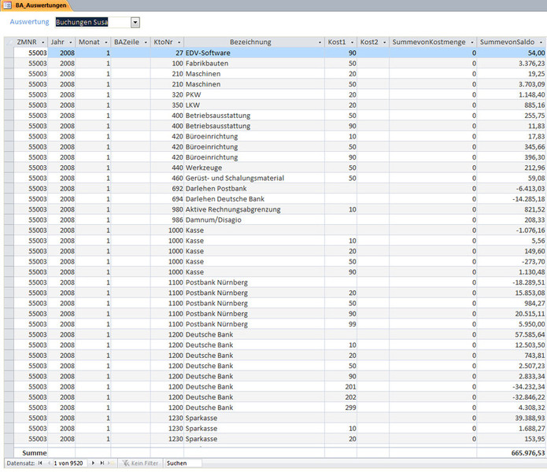Click the Suchen search box
Image resolution: width=547 pixels, height=472 pixels.
tap(183, 463)
